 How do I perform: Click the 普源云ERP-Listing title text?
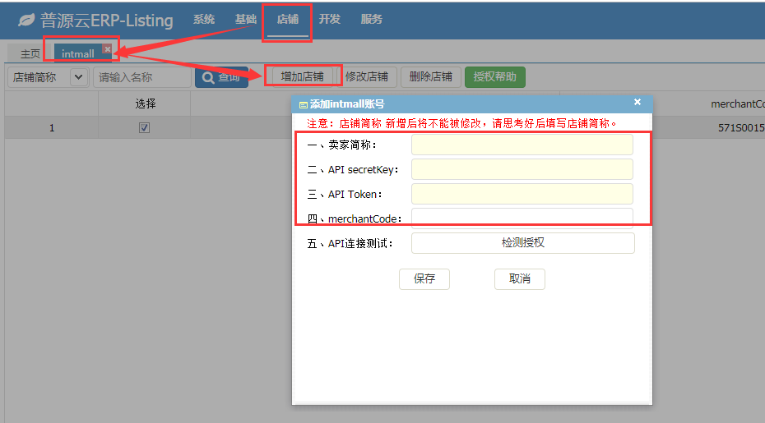[x=106, y=20]
